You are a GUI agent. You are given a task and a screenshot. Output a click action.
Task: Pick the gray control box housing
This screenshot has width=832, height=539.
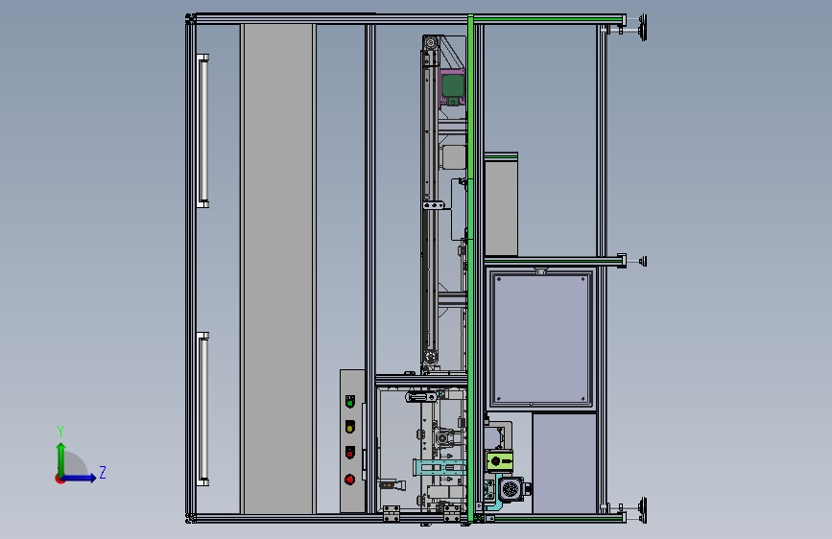click(x=352, y=441)
